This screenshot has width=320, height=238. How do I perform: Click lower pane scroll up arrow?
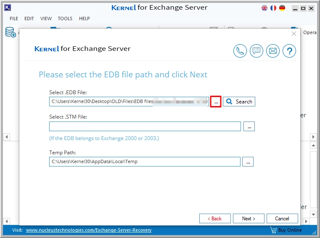[313, 145]
